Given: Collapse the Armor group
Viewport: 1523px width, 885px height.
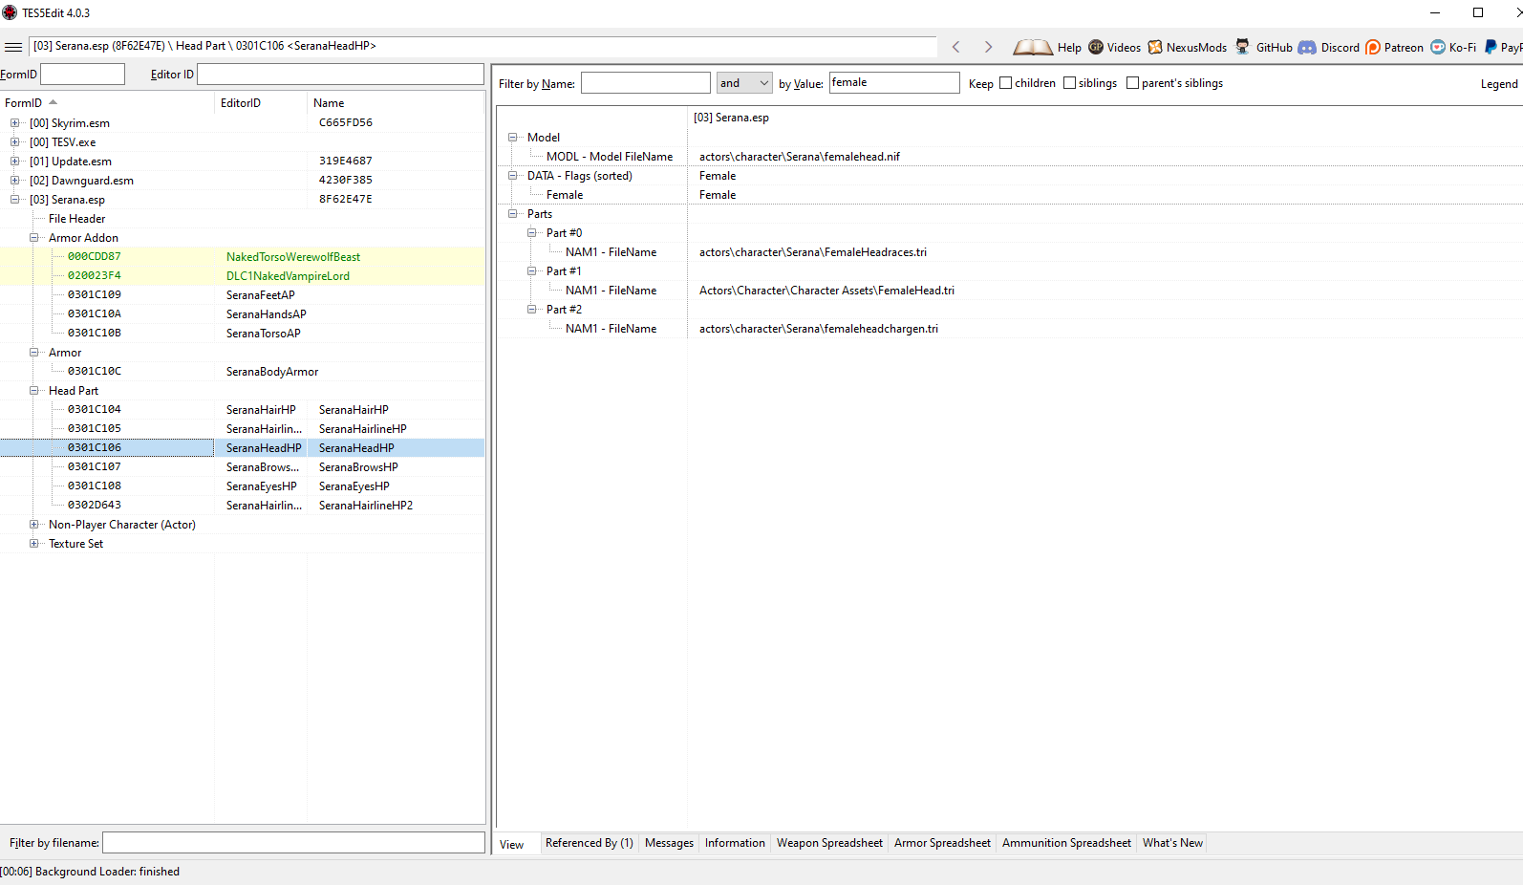Looking at the screenshot, I should click(x=33, y=352).
